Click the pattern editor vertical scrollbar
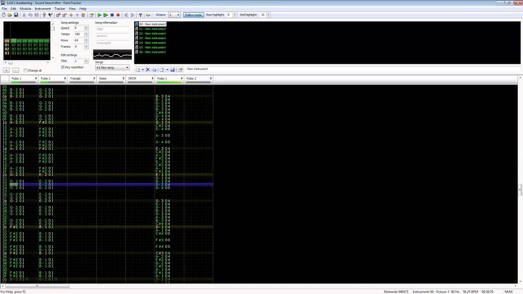 (x=520, y=180)
